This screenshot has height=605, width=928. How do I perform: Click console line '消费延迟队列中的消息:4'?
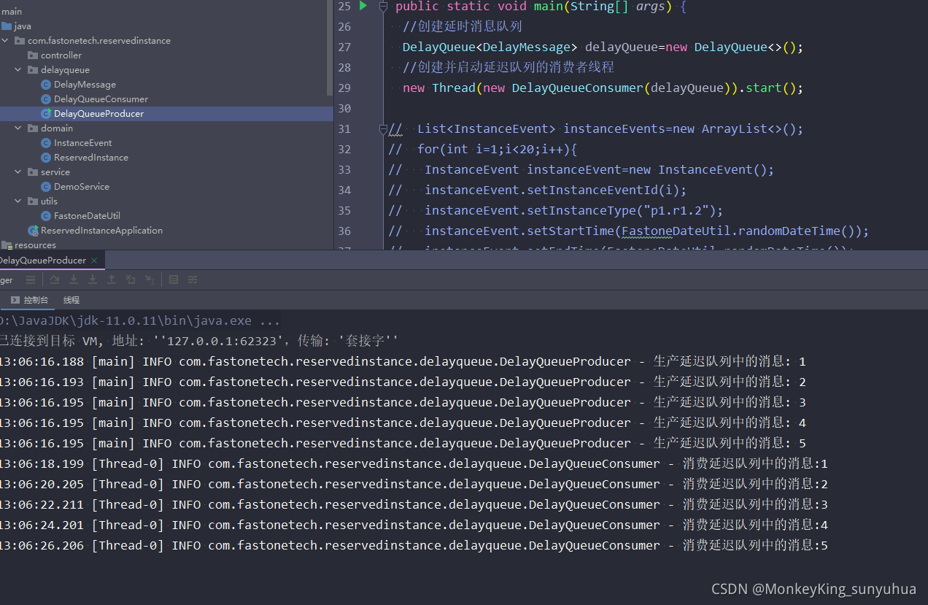tap(414, 525)
